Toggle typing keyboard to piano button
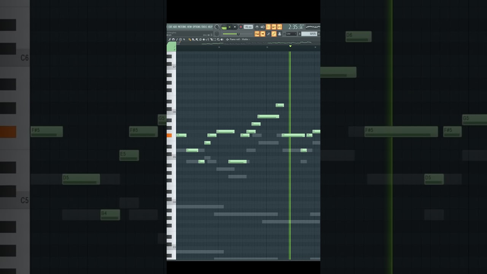This screenshot has width=487, height=274. [x=257, y=34]
